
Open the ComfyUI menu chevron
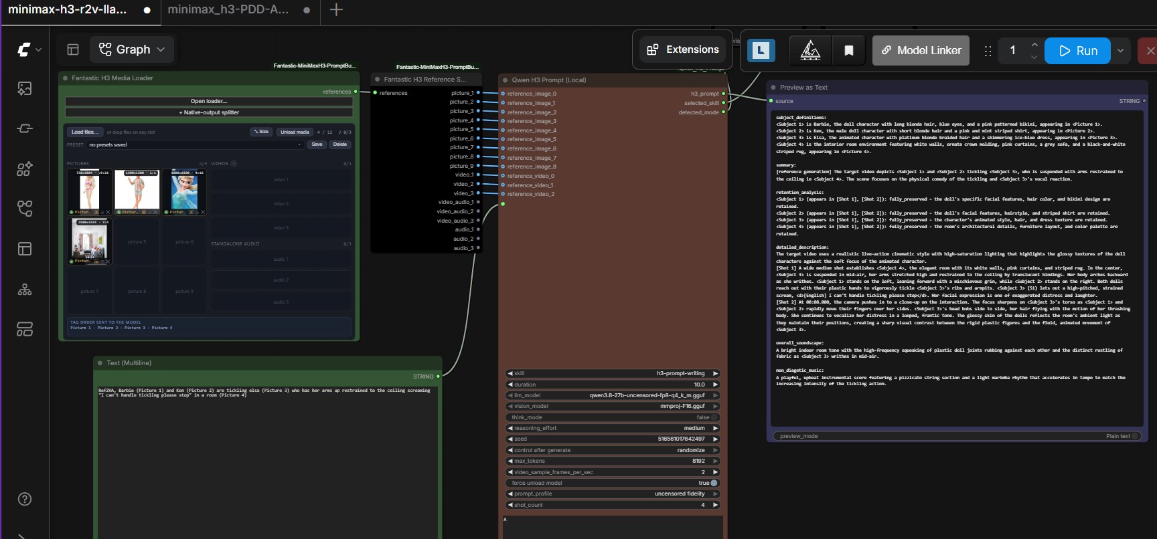[38, 49]
